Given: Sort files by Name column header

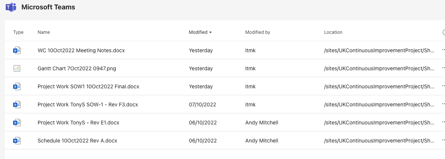Looking at the screenshot, I should [44, 32].
